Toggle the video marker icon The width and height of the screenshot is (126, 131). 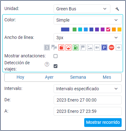pyautogui.click(x=97, y=48)
